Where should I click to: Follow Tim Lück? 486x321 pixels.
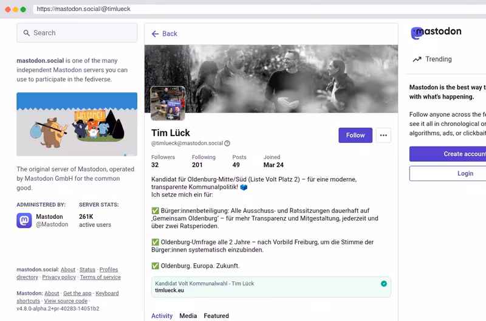355,135
